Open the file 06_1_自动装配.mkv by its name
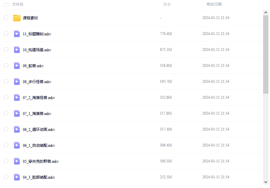The image size is (270, 188). (x=39, y=146)
